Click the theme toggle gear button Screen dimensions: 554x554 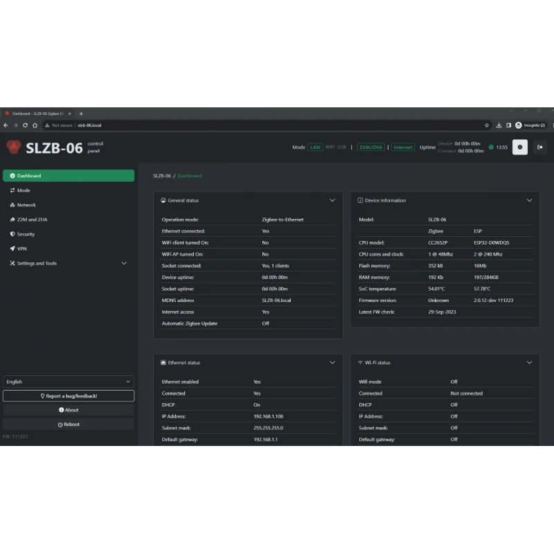[x=519, y=147]
